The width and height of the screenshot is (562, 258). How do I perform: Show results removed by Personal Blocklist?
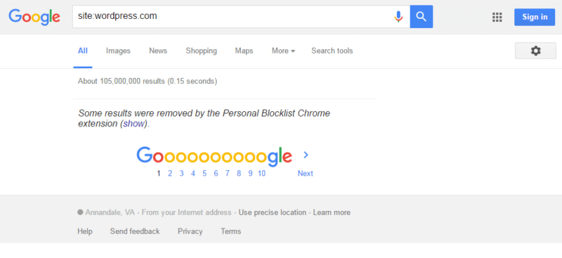point(133,124)
